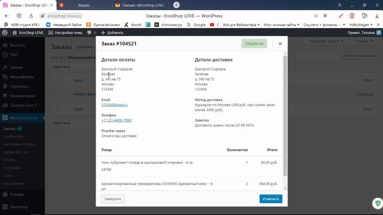
Task: Open the Kwork bookmark
Action: (133, 24)
